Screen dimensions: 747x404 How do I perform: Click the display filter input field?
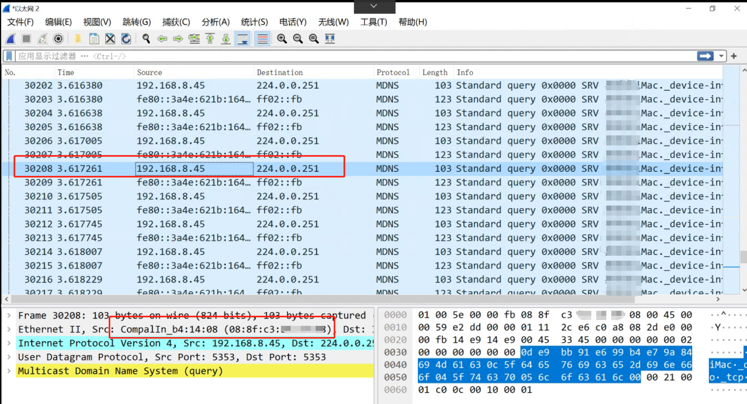pos(355,56)
